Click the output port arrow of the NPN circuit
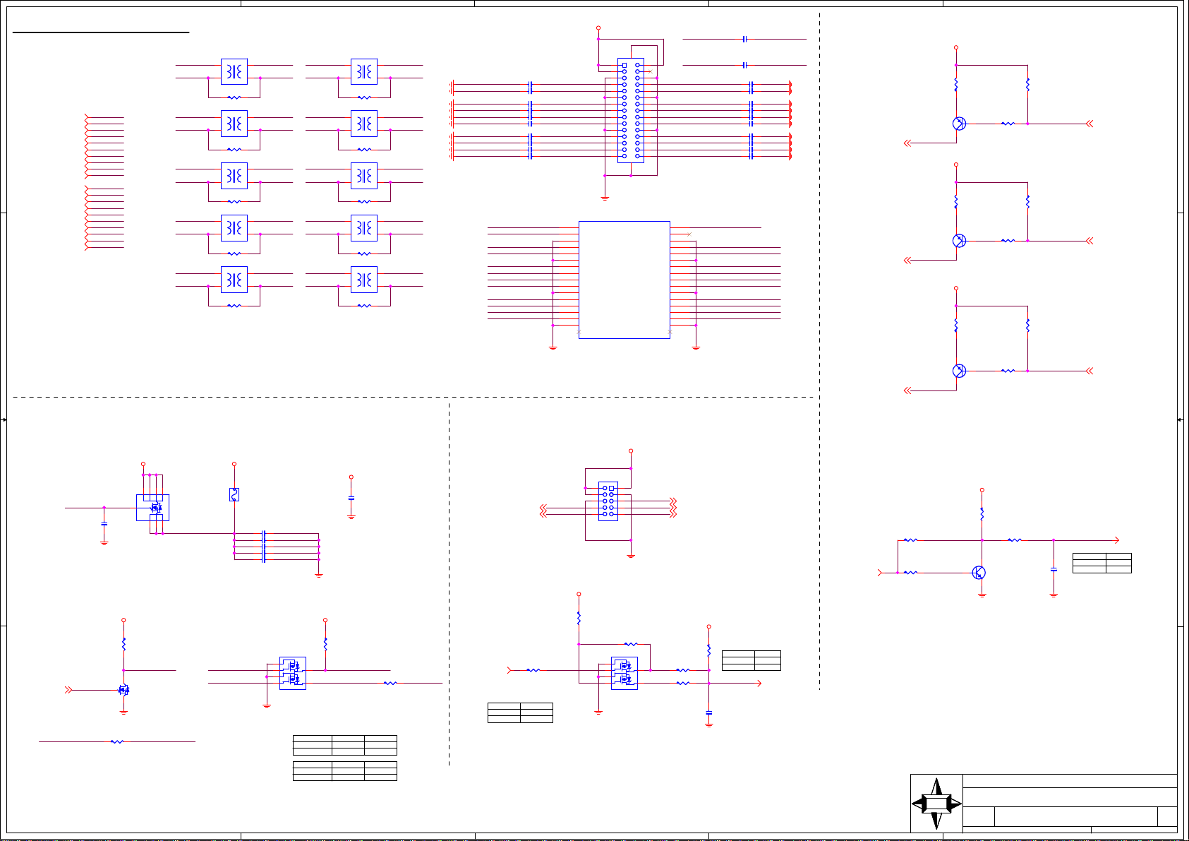Screen dimensions: 1189x841 tap(1117, 540)
